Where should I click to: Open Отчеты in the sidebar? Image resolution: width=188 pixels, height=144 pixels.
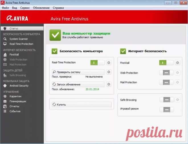pyautogui.click(x=14, y=106)
